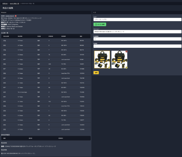Click the 在庫数 stock quantity field
This screenshot has height=157, width=182.
coord(137,46)
